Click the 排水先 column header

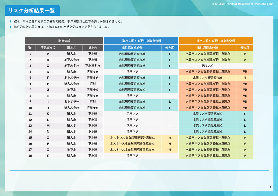click(x=93, y=48)
